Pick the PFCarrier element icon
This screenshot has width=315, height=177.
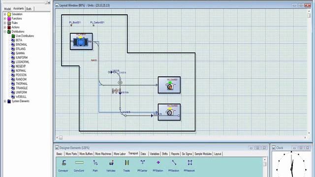pos(142,162)
